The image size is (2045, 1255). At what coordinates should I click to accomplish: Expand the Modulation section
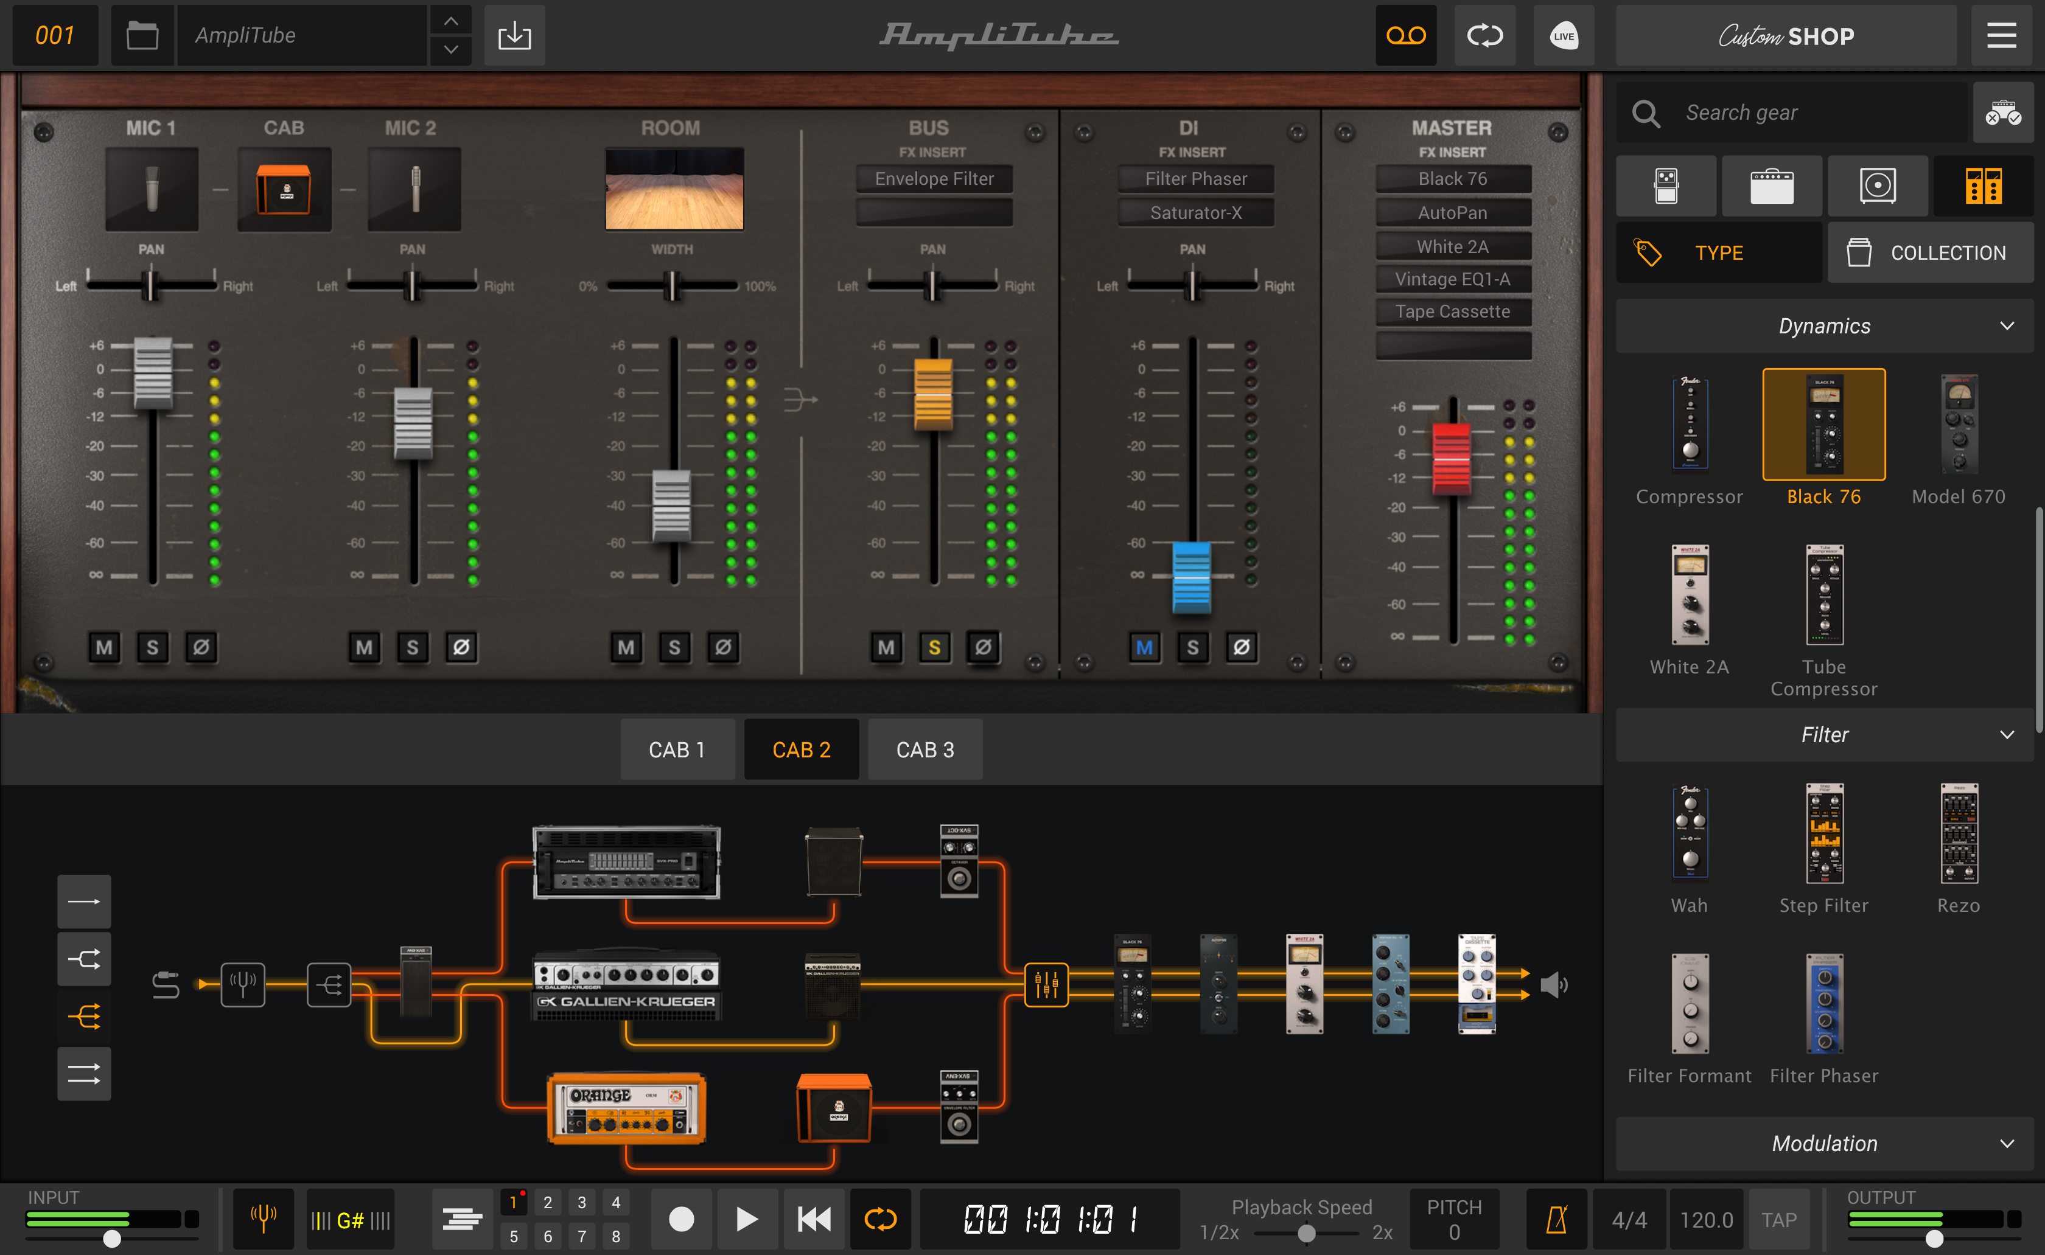(2008, 1143)
